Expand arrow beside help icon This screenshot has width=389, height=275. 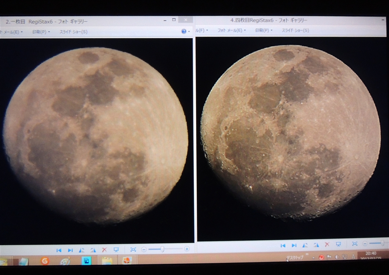[189, 31]
